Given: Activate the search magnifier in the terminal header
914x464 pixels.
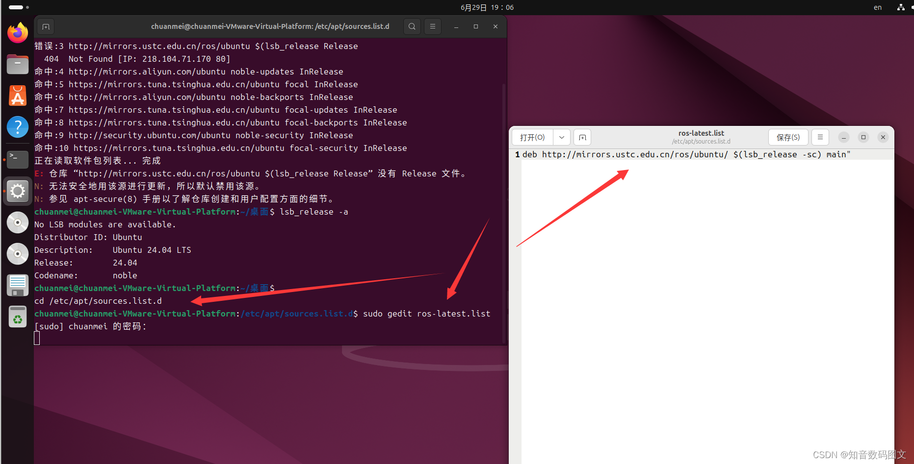Looking at the screenshot, I should point(412,26).
